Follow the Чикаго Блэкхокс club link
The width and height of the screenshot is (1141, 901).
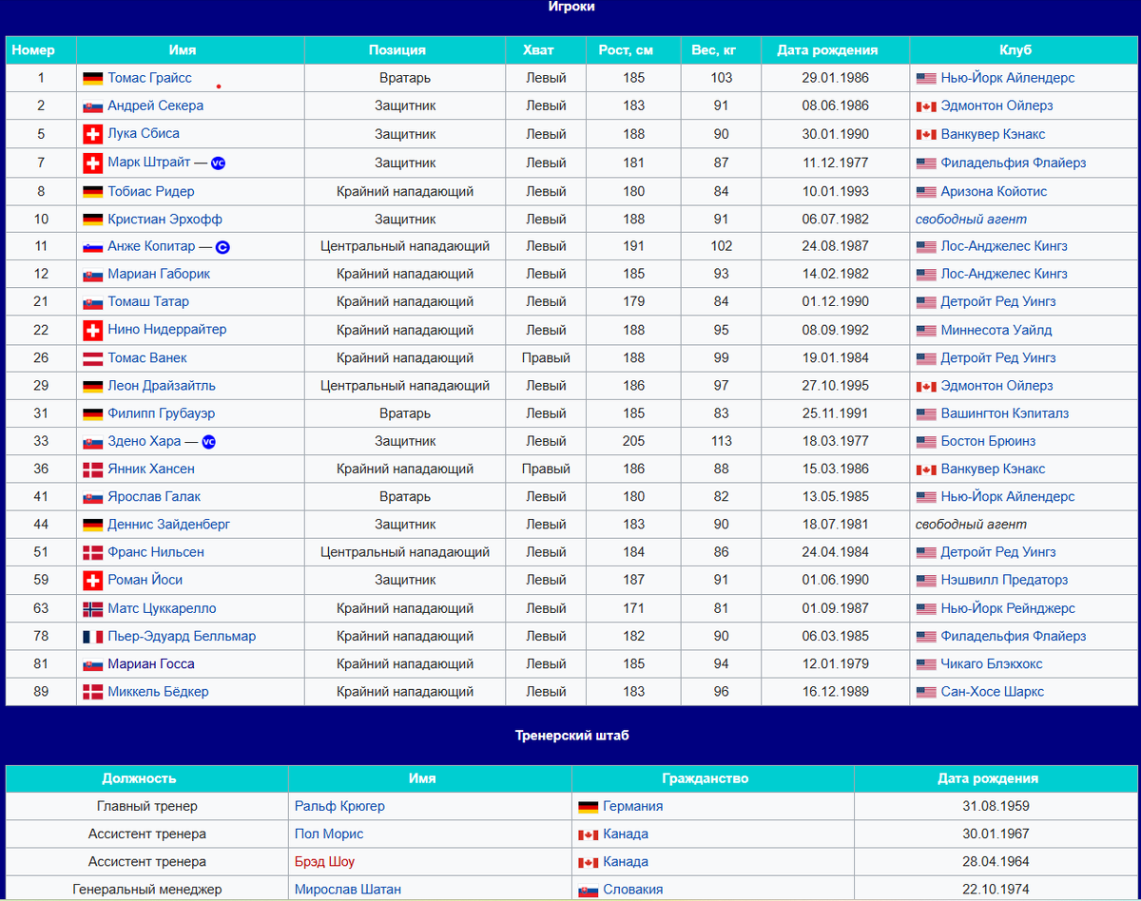point(992,664)
